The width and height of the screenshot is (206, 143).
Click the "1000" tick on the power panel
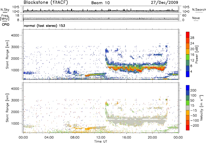pyautogui.click(x=15, y=70)
